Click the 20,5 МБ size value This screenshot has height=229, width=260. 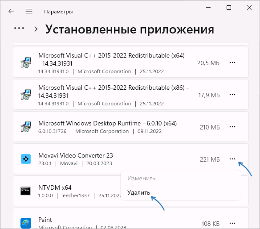(208, 63)
